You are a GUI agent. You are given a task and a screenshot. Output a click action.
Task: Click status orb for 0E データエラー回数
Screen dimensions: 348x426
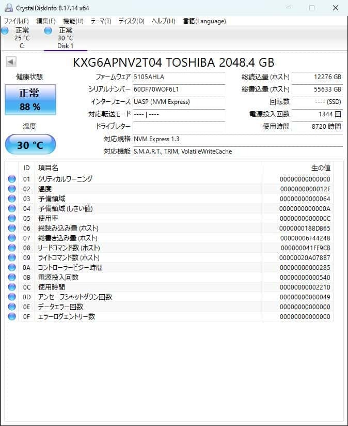[12, 307]
